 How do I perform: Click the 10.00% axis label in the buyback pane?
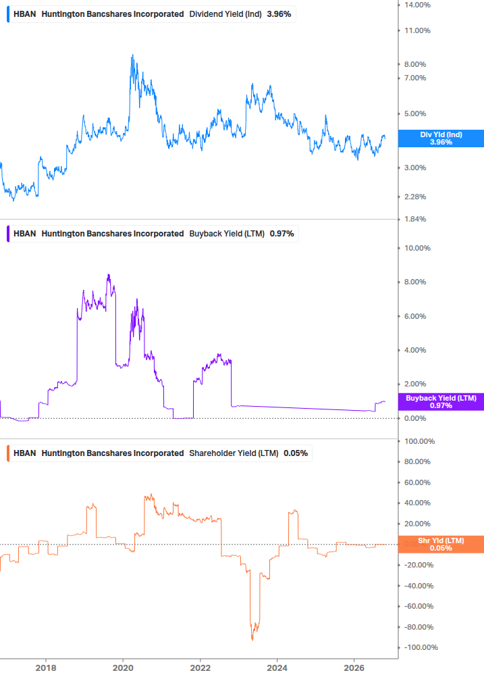point(417,248)
